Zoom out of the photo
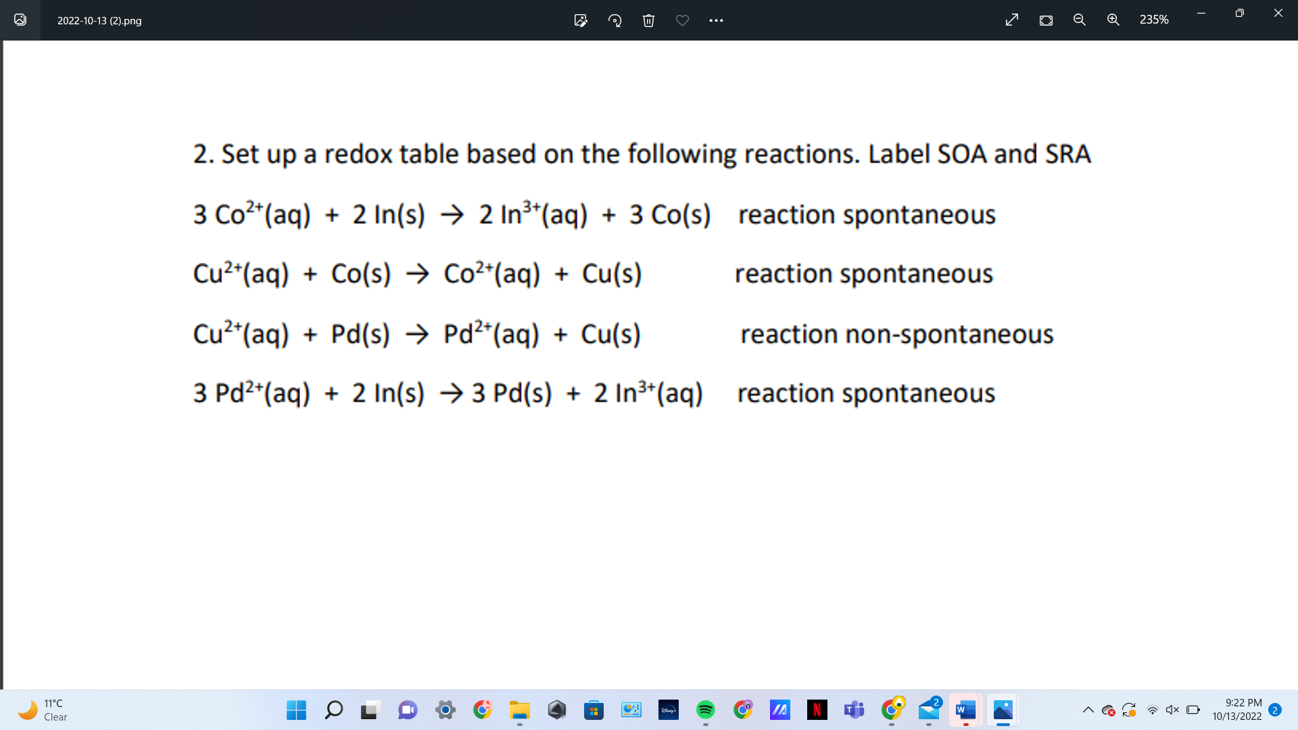The width and height of the screenshot is (1298, 730). coord(1079,20)
